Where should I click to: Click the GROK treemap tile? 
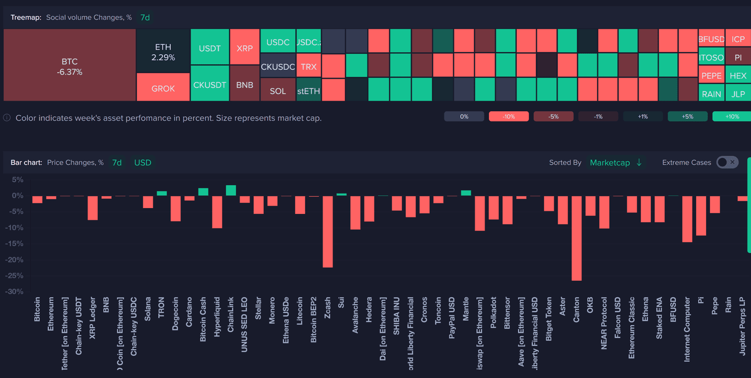click(163, 87)
